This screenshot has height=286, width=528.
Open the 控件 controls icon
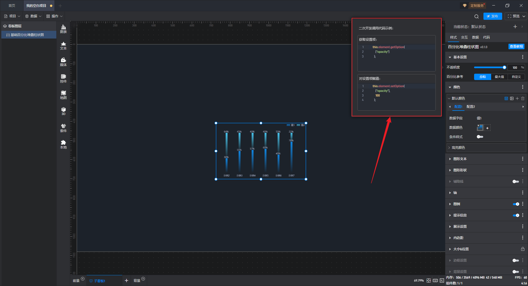[63, 78]
